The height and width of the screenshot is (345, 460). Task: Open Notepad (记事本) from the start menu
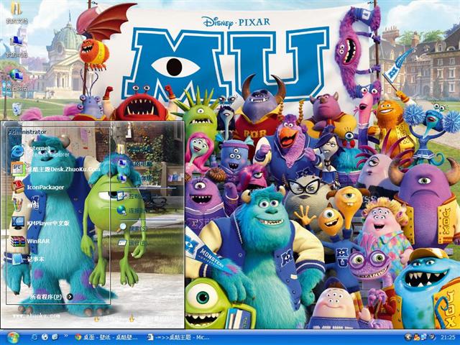coord(28,259)
